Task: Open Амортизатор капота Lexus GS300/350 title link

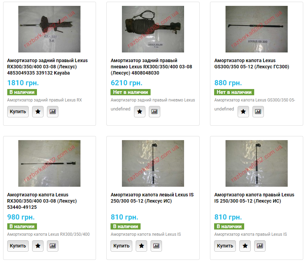Action: coord(252,64)
